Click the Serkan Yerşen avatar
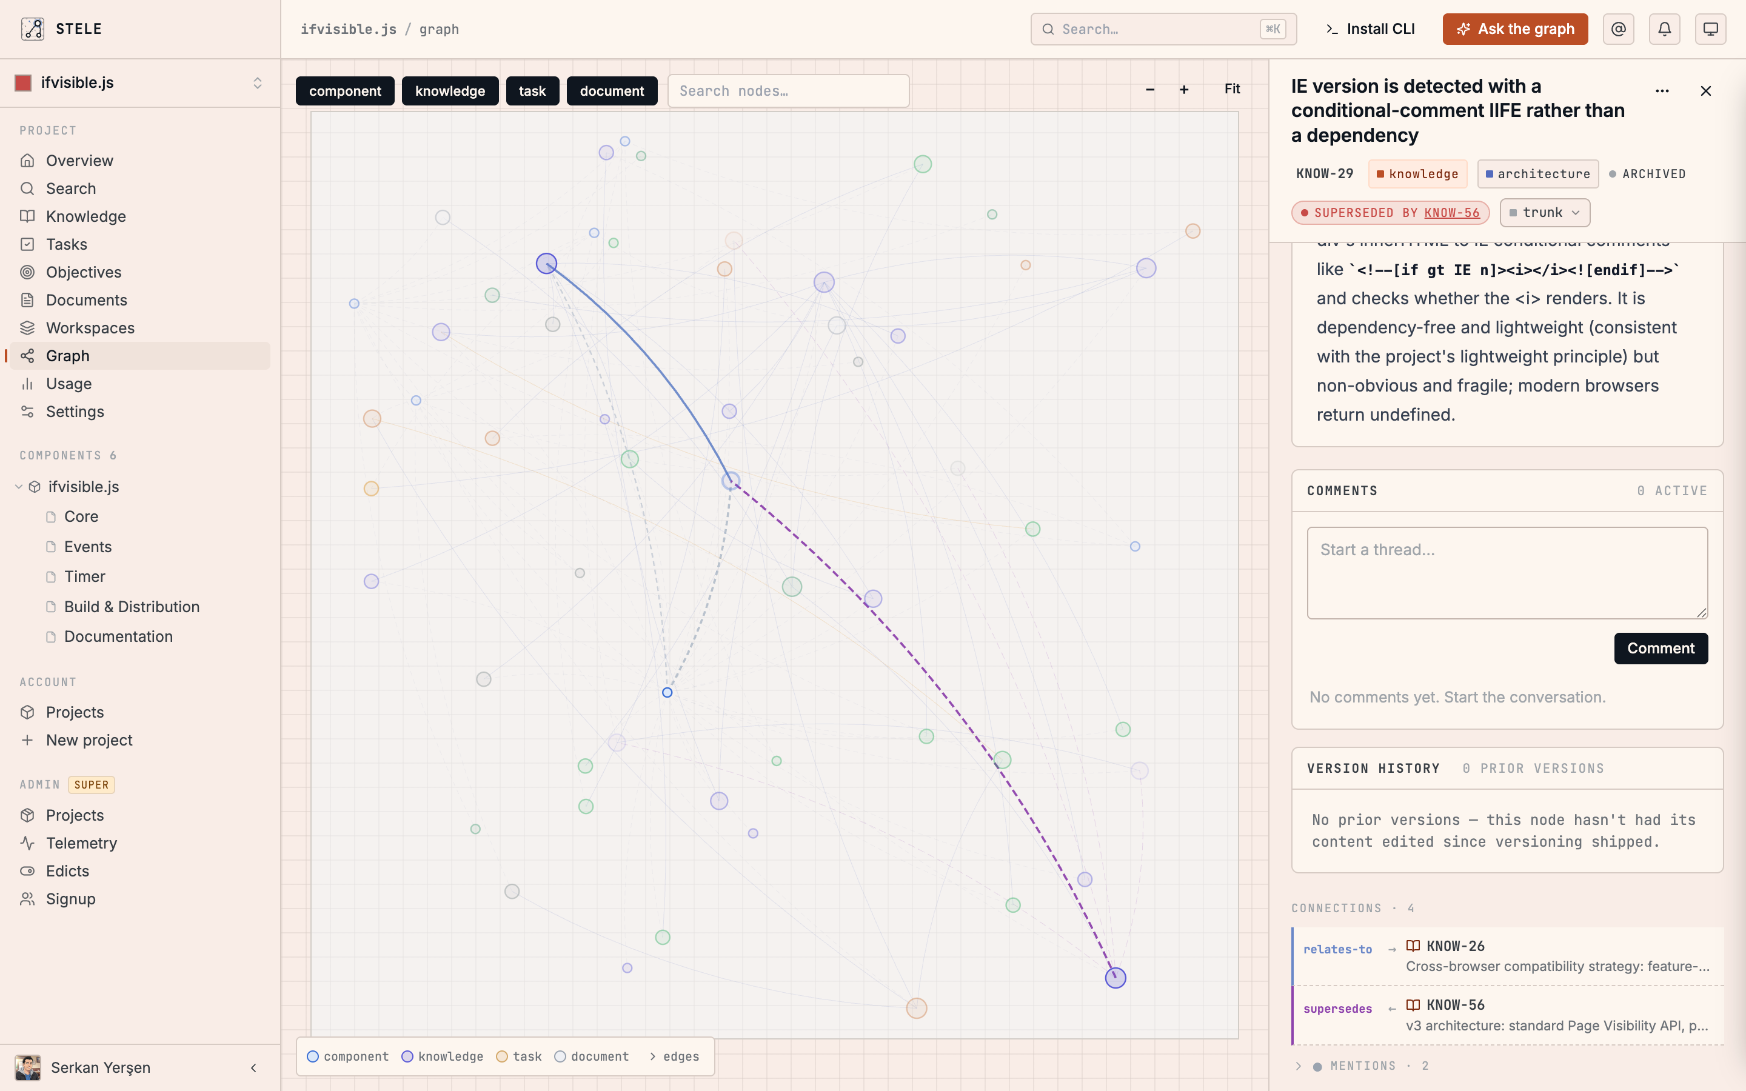 [28, 1068]
